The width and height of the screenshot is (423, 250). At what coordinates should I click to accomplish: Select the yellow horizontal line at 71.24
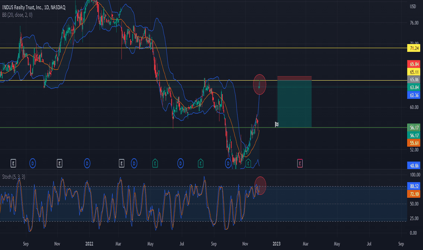tap(203, 48)
